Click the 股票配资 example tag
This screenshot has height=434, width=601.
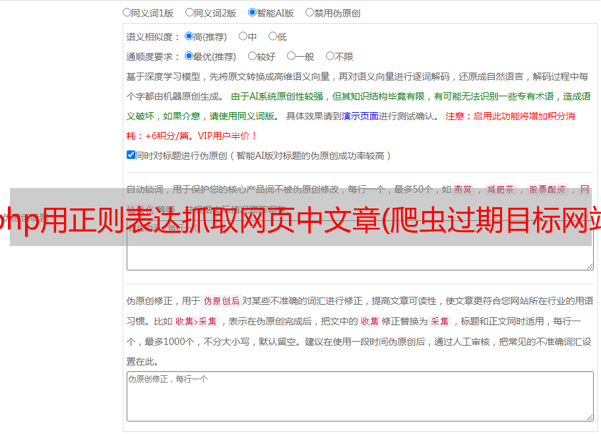tap(548, 189)
